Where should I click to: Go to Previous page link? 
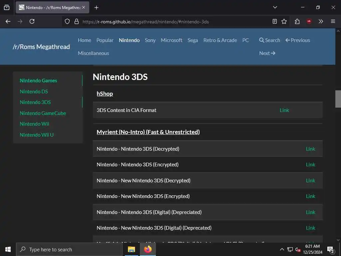(x=297, y=40)
